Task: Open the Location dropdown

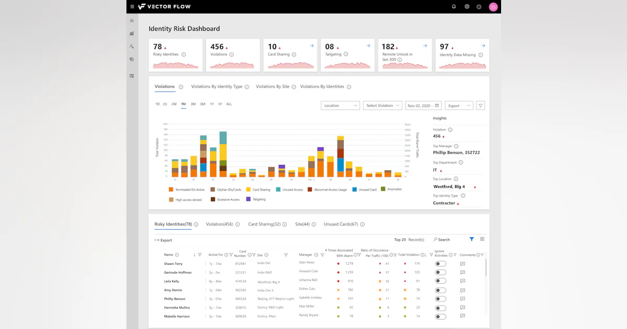Action: (340, 105)
